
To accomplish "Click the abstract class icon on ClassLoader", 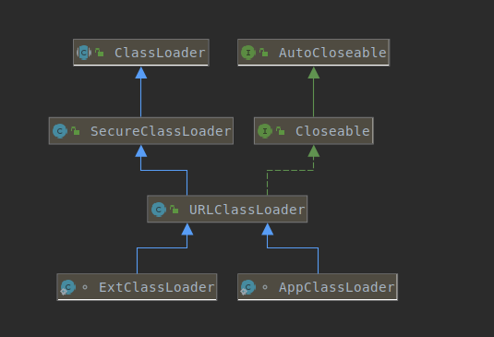I will [x=84, y=53].
